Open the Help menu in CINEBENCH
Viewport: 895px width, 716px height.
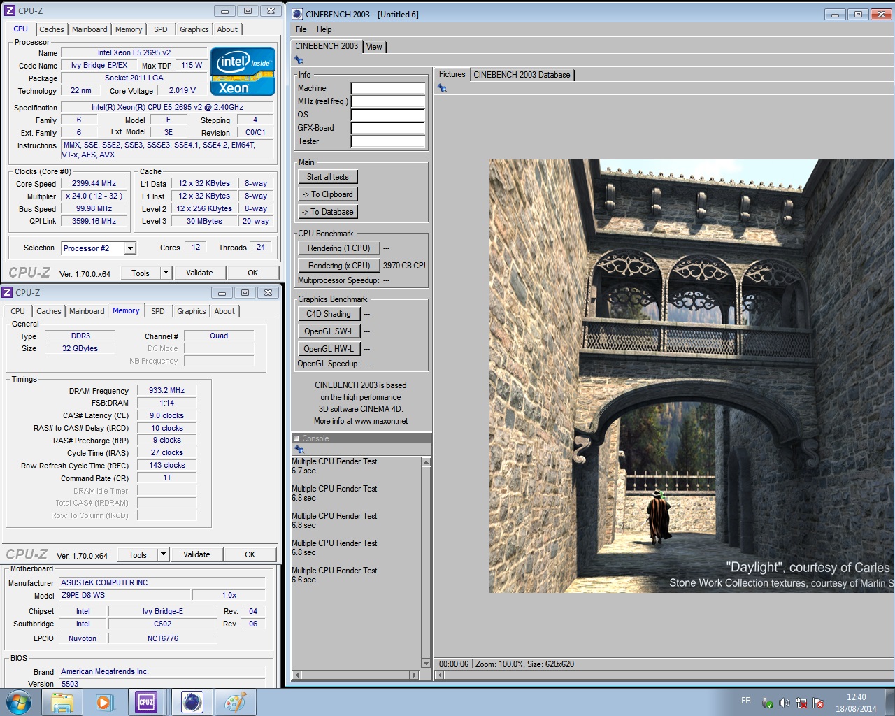click(324, 29)
